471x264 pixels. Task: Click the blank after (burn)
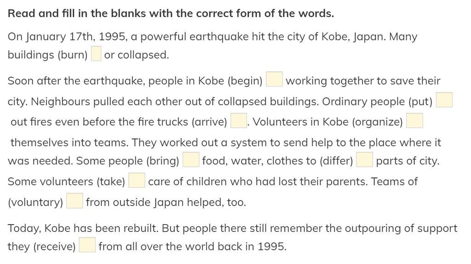tap(96, 53)
